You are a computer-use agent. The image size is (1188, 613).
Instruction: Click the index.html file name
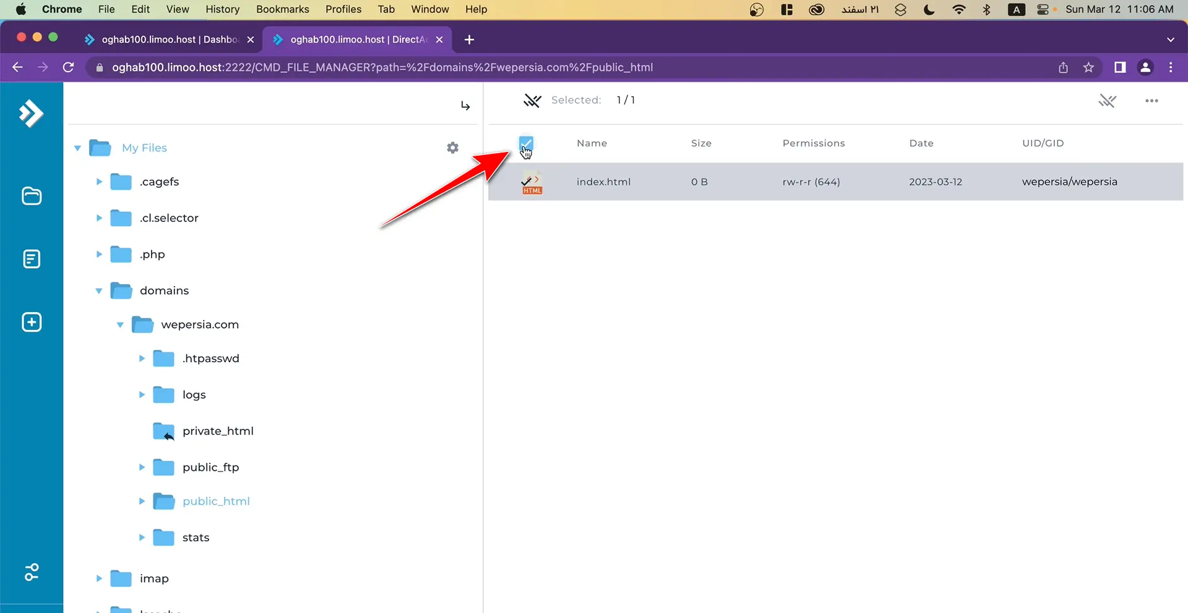point(603,182)
